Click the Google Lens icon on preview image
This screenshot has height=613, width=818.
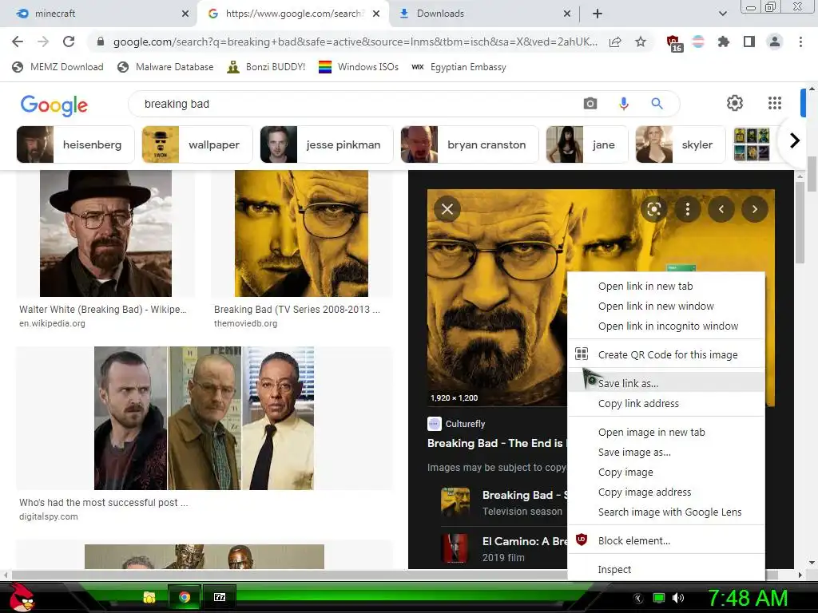coord(653,209)
